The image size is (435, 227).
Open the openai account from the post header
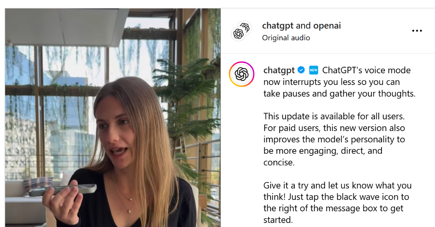(x=327, y=26)
